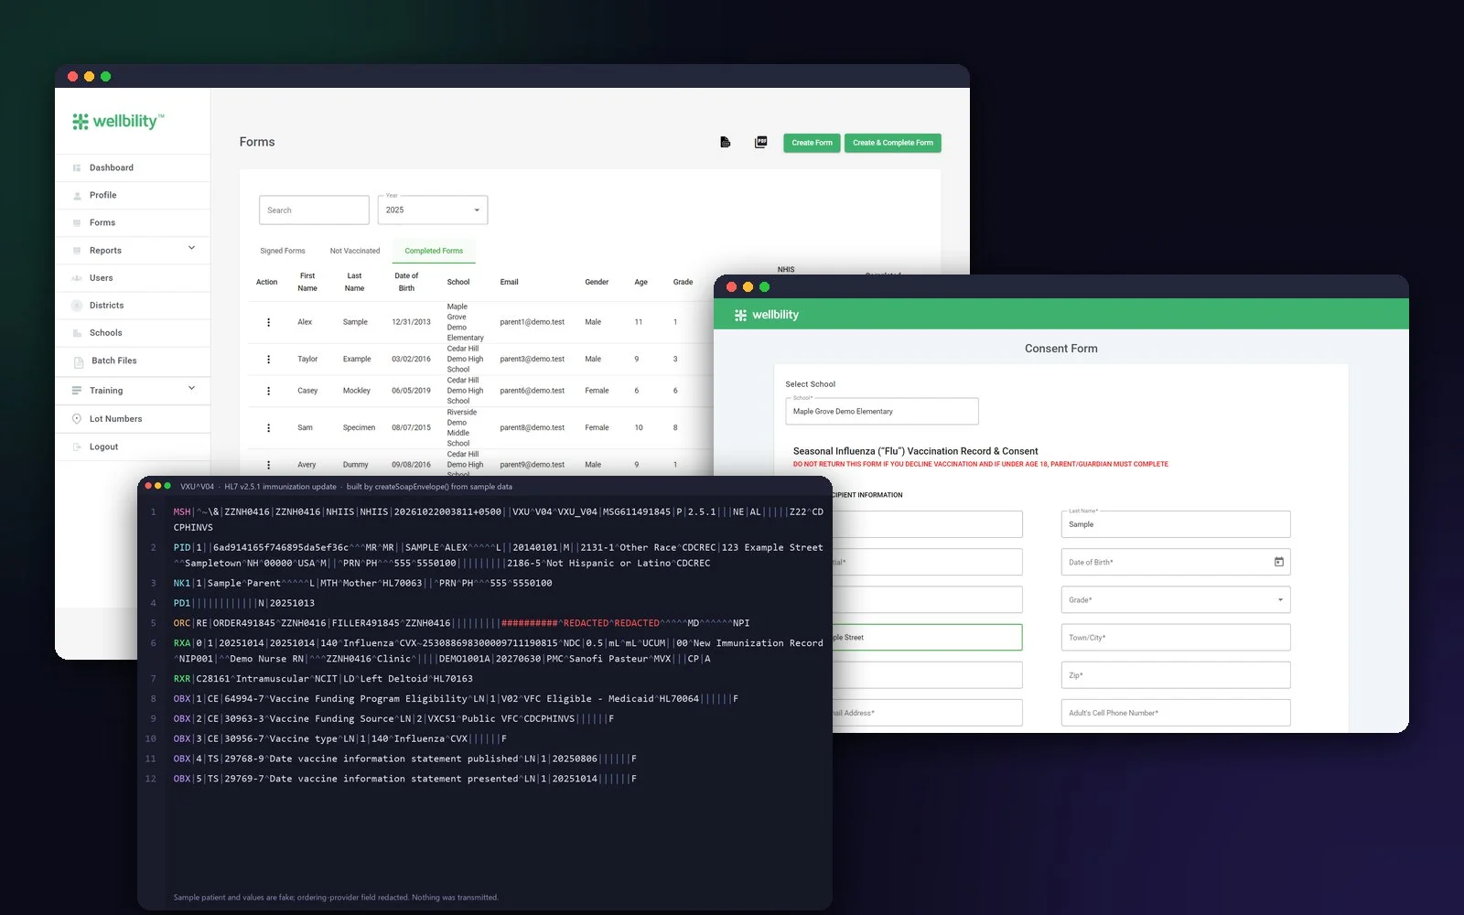The height and width of the screenshot is (915, 1464).
Task: Click the Town/City field
Action: click(x=1176, y=638)
